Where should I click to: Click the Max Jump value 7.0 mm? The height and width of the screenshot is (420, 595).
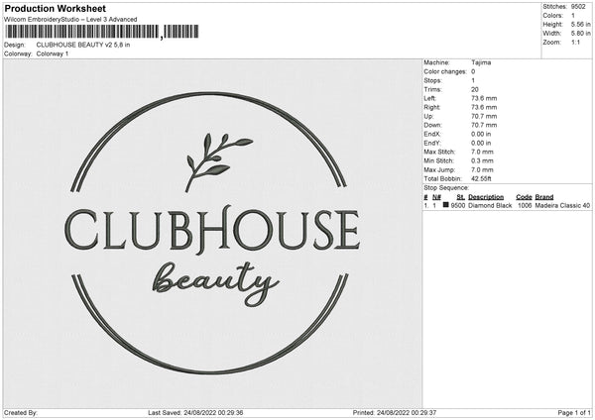click(x=482, y=170)
